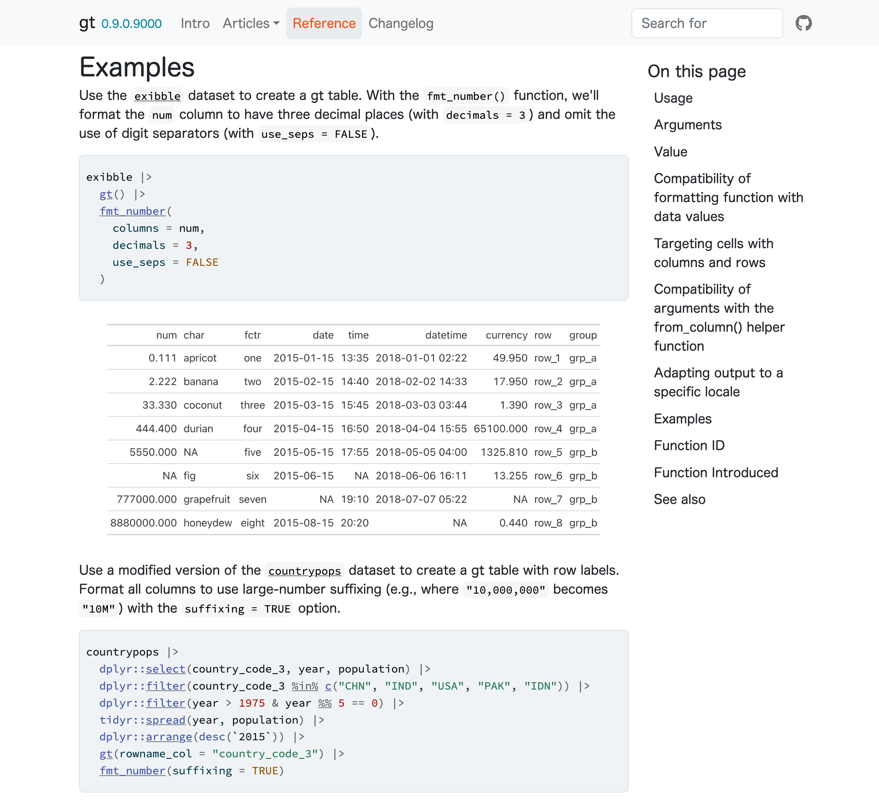
Task: Open the gt project GitHub repository
Action: (x=804, y=23)
